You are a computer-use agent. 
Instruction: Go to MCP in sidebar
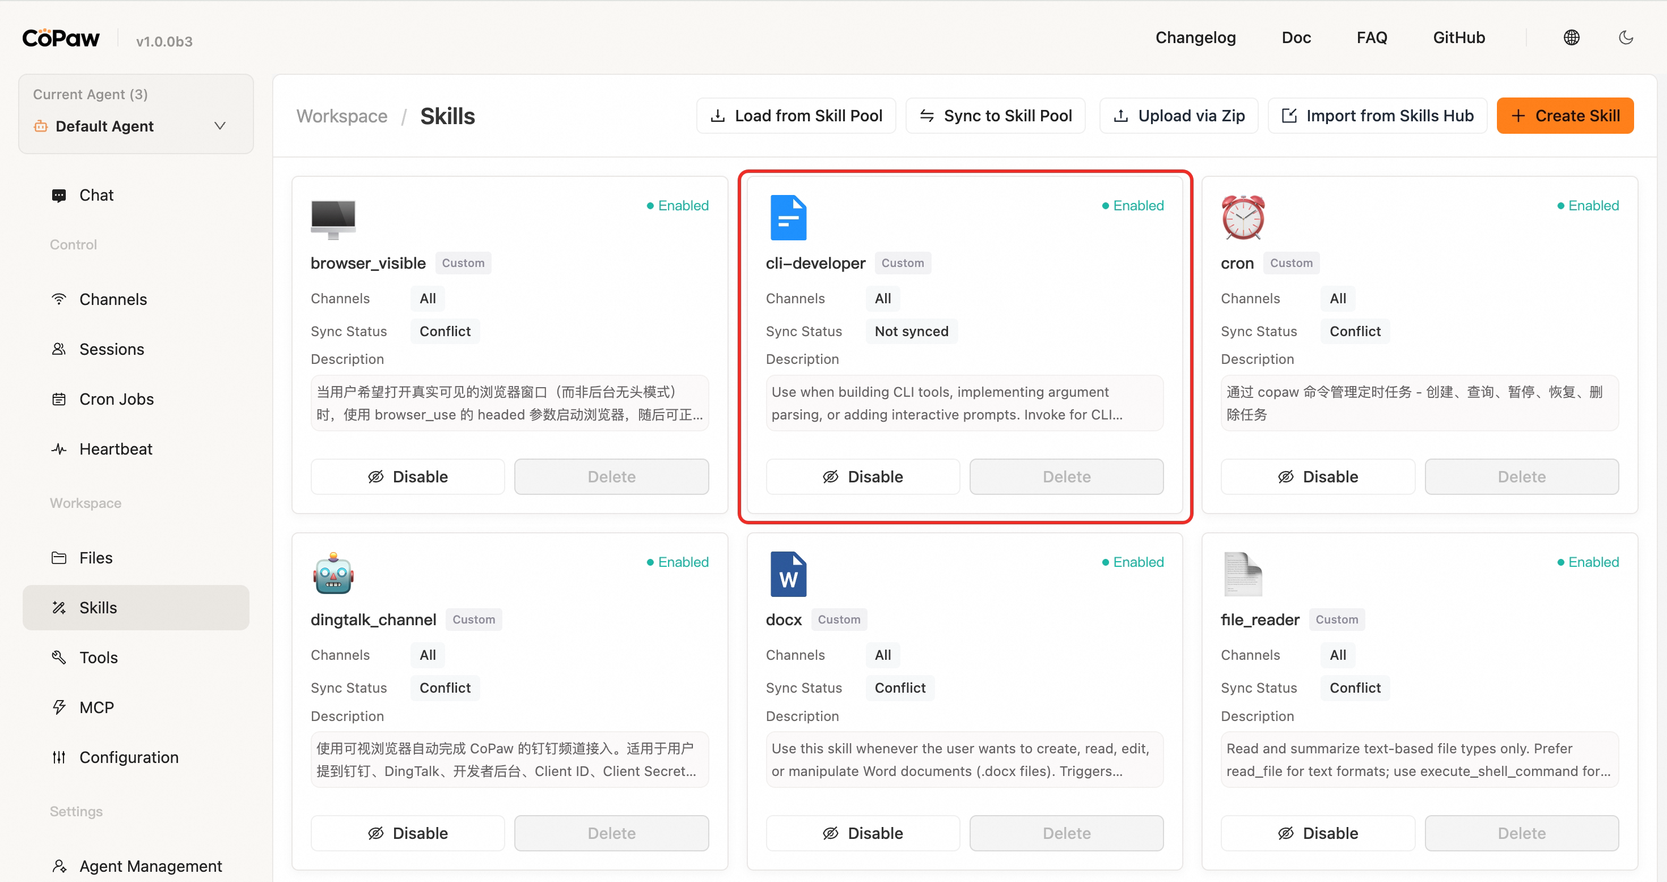coord(96,707)
